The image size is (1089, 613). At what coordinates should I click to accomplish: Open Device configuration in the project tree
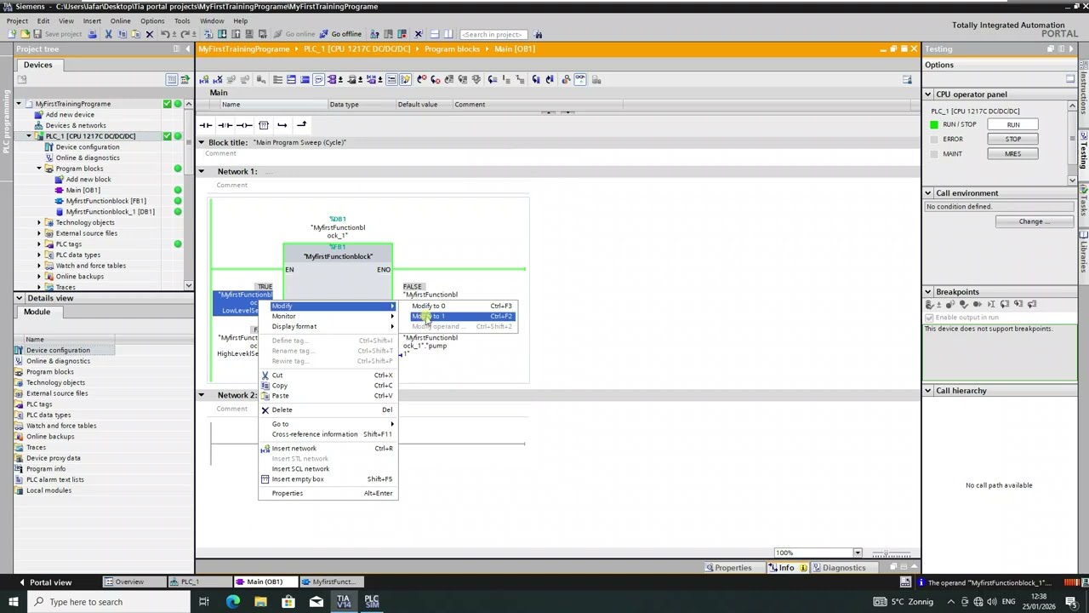[x=88, y=147]
